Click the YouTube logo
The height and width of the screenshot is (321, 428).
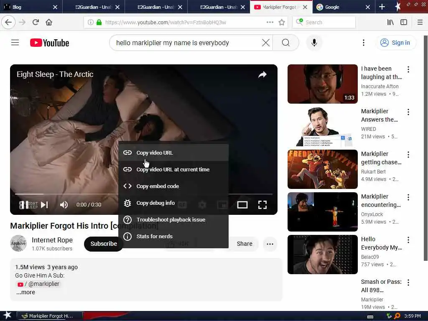[x=49, y=43]
